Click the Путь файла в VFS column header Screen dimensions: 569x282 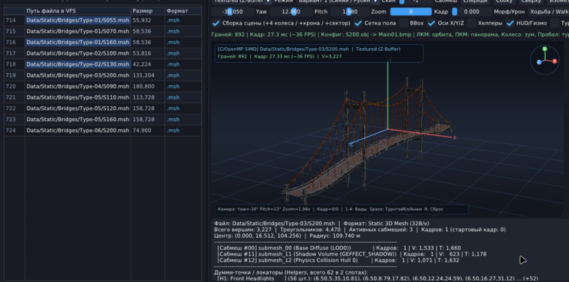tap(77, 11)
